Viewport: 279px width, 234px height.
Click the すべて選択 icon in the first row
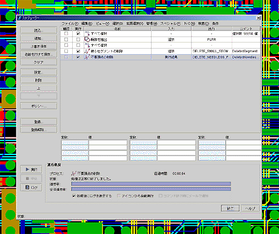pyautogui.click(x=87, y=33)
